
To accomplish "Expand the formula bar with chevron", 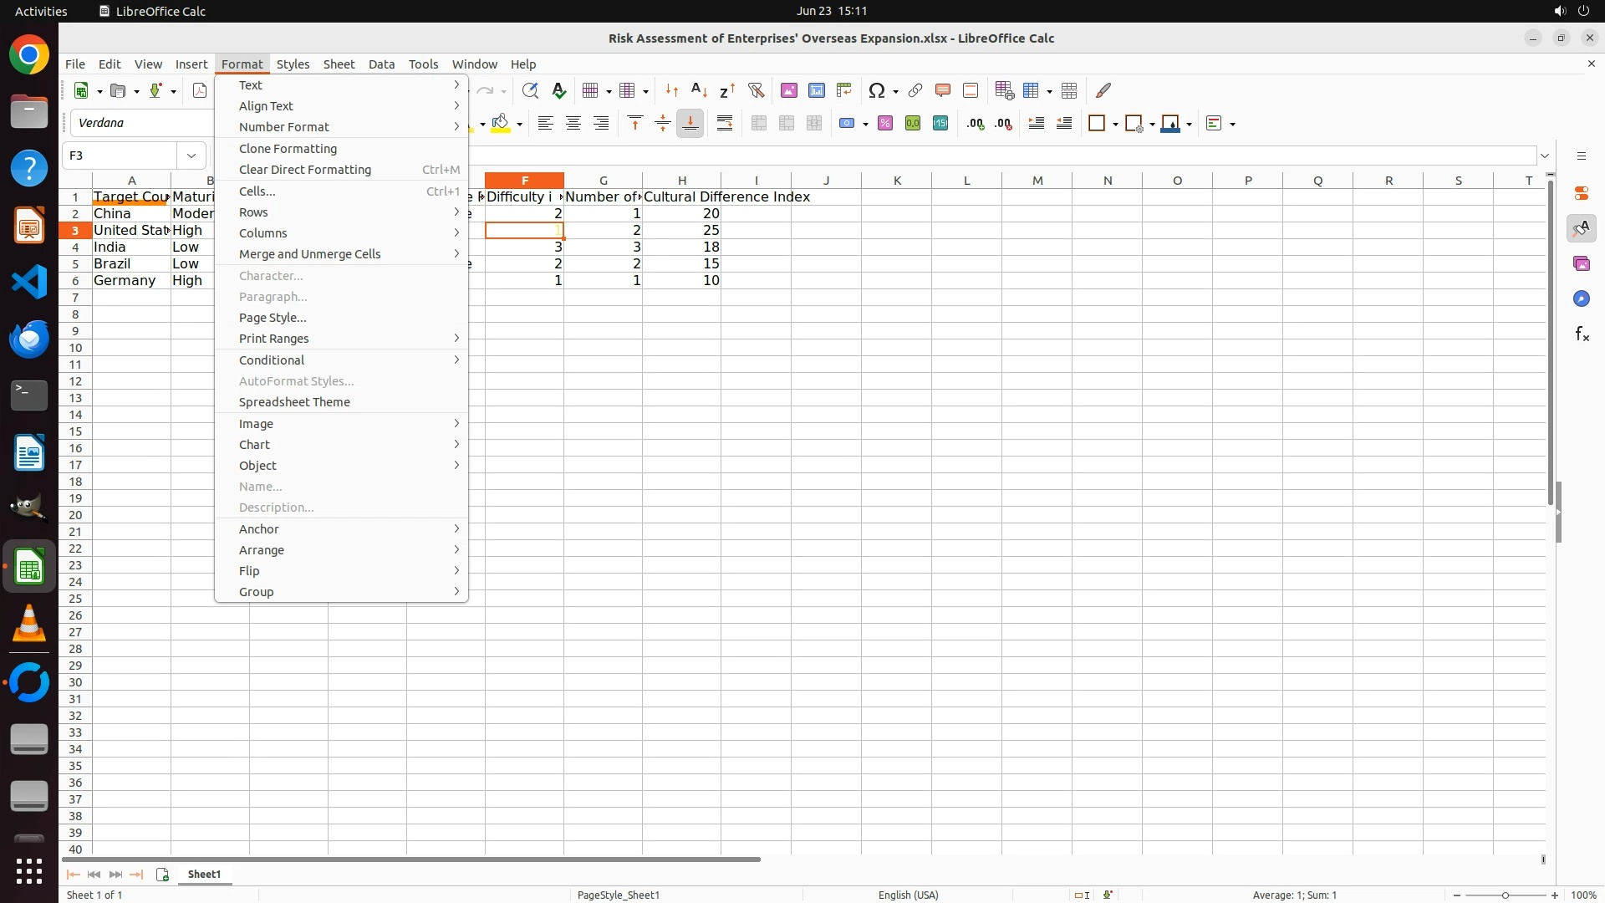I will [x=1545, y=156].
